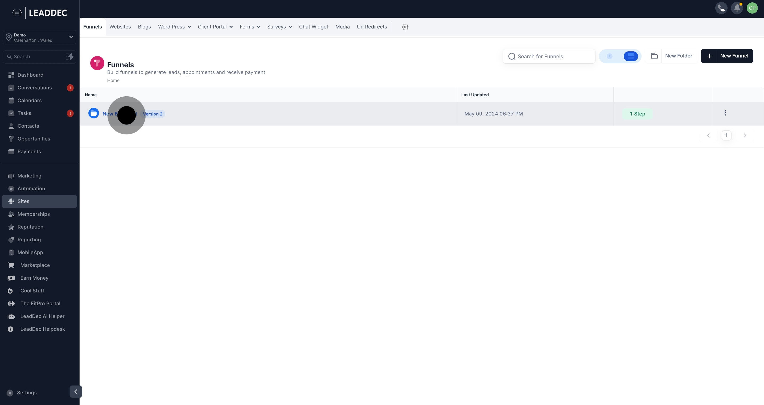Click the three-dot funnel options menu

(x=725, y=113)
